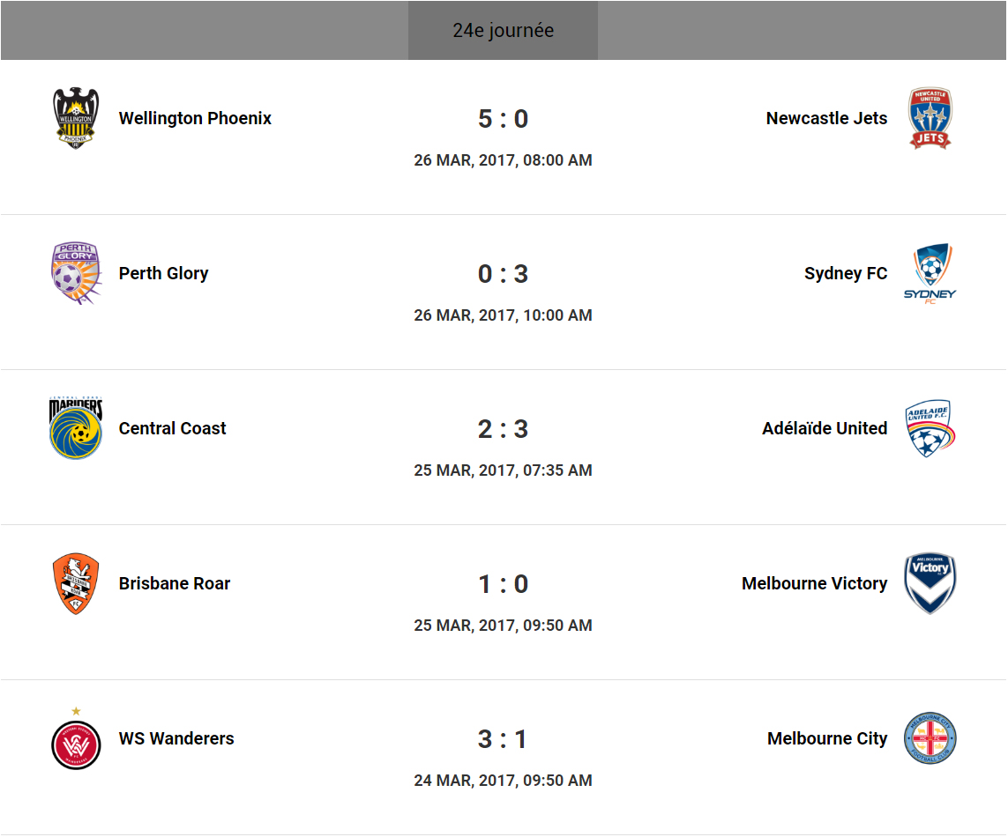Click the 24 MAR, 2017 match date
The height and width of the screenshot is (837, 1008).
click(x=503, y=781)
